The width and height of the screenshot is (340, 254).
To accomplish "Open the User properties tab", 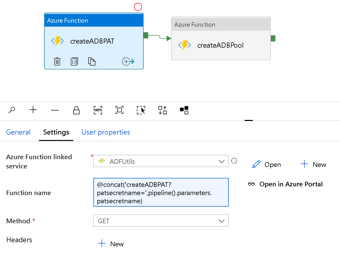I will tap(105, 132).
